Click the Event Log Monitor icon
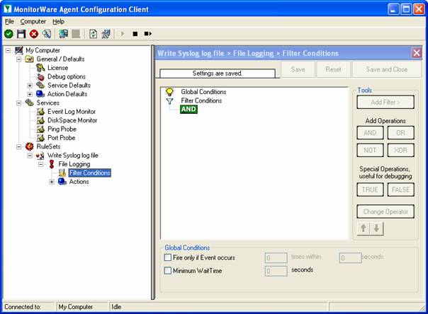Image resolution: width=428 pixels, height=314 pixels. coord(40,111)
